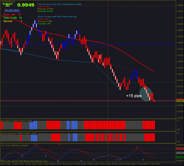Click the 0.99605 price axis label
The image size is (184, 166).
pos(180,93)
